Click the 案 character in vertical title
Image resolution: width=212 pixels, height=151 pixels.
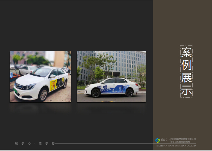(186, 52)
